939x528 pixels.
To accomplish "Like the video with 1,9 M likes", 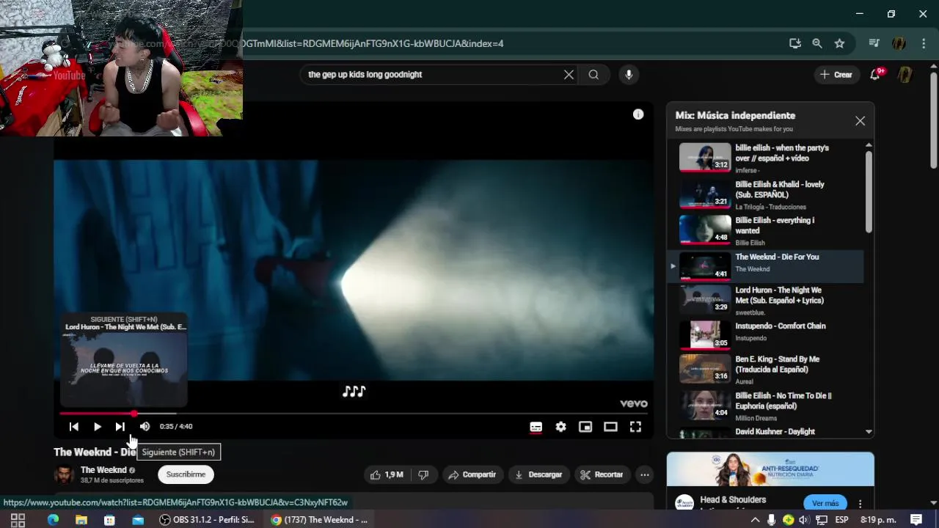I will click(387, 474).
